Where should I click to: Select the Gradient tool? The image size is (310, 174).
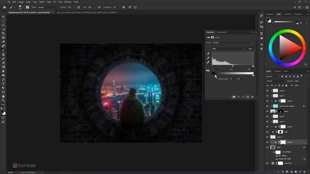coord(3,67)
